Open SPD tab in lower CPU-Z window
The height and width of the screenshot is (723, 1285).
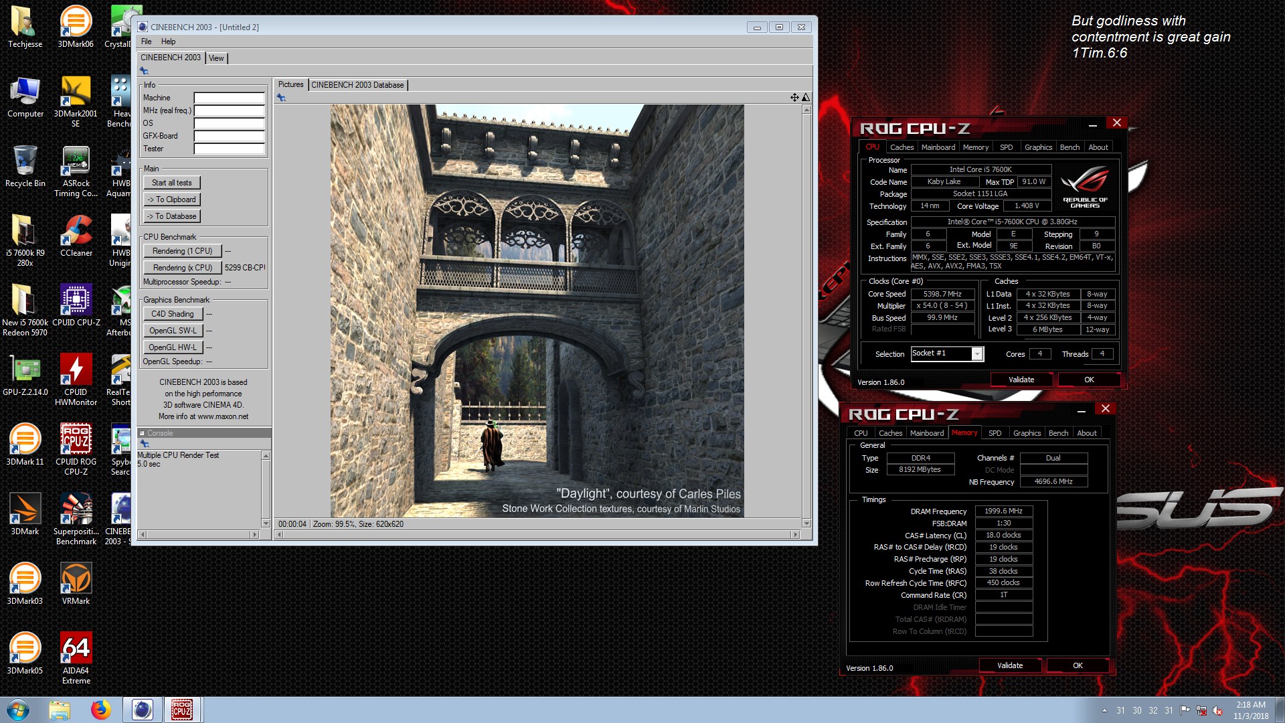[995, 433]
